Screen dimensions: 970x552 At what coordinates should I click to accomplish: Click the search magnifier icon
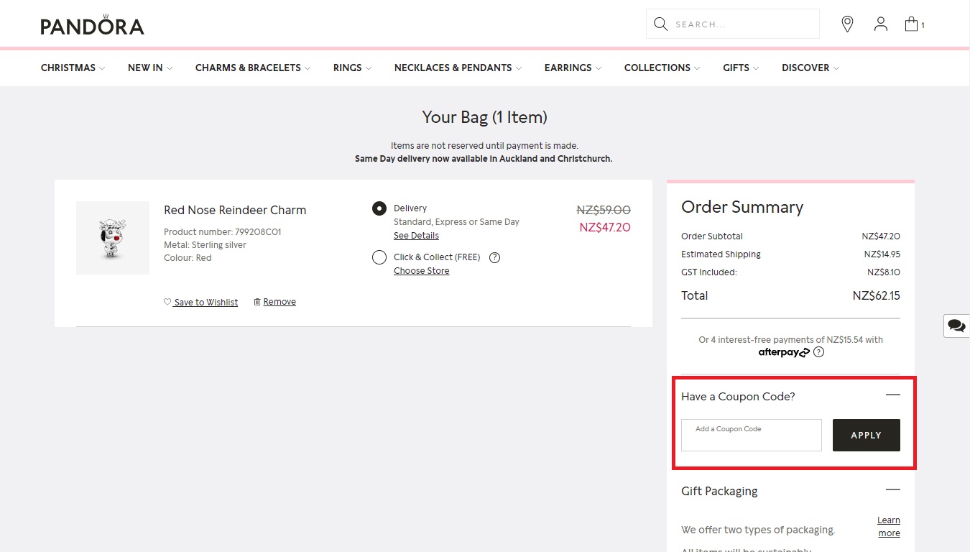tap(661, 24)
